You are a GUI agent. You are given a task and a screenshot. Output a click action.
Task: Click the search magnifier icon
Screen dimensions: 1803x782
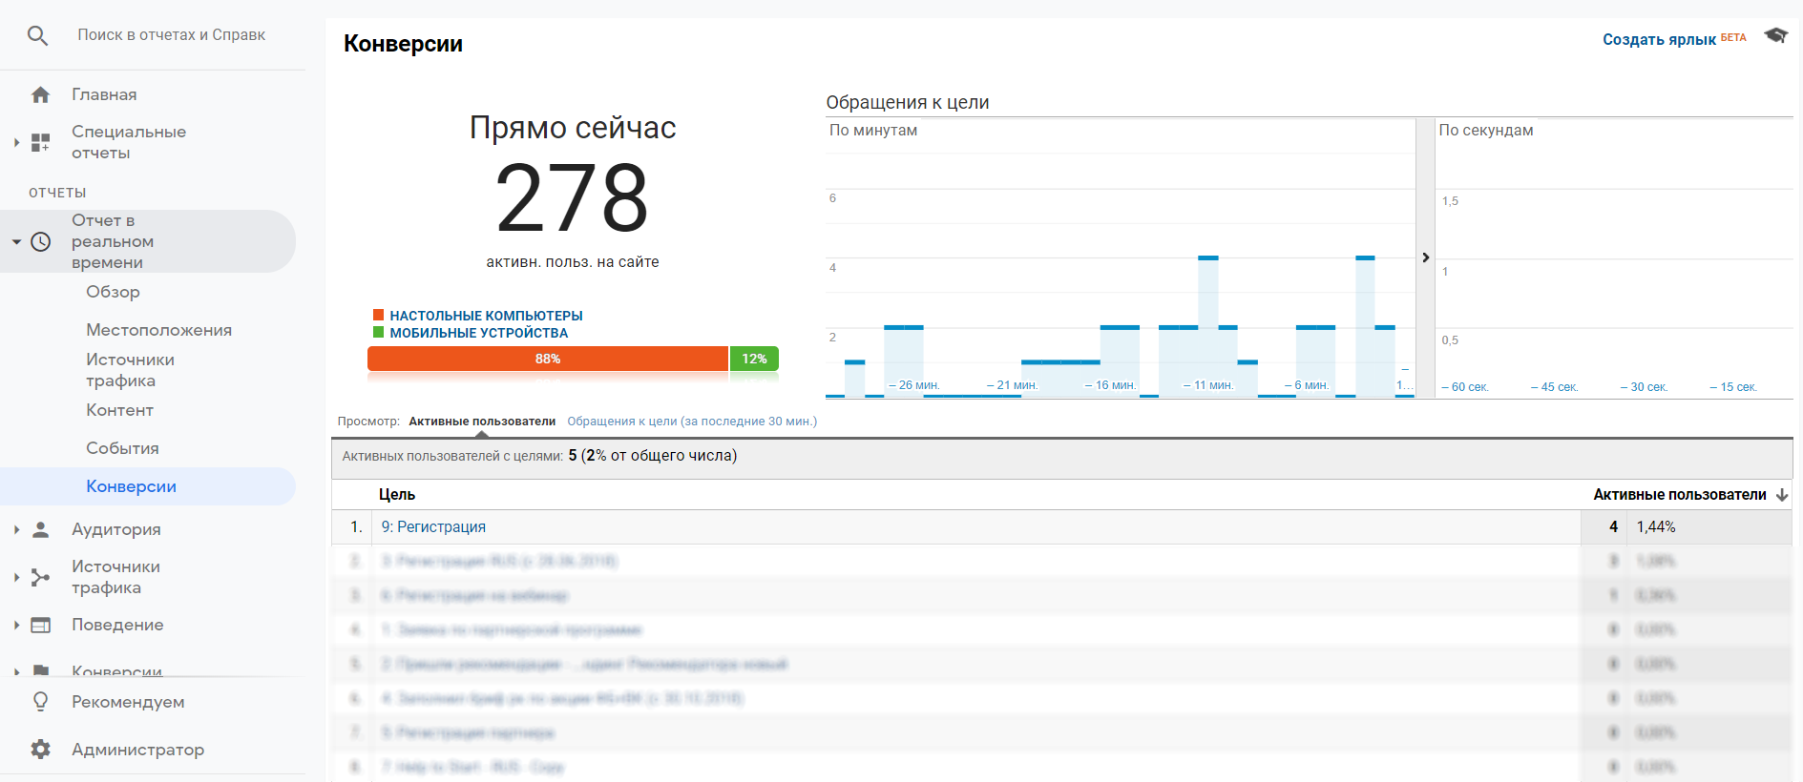point(37,36)
